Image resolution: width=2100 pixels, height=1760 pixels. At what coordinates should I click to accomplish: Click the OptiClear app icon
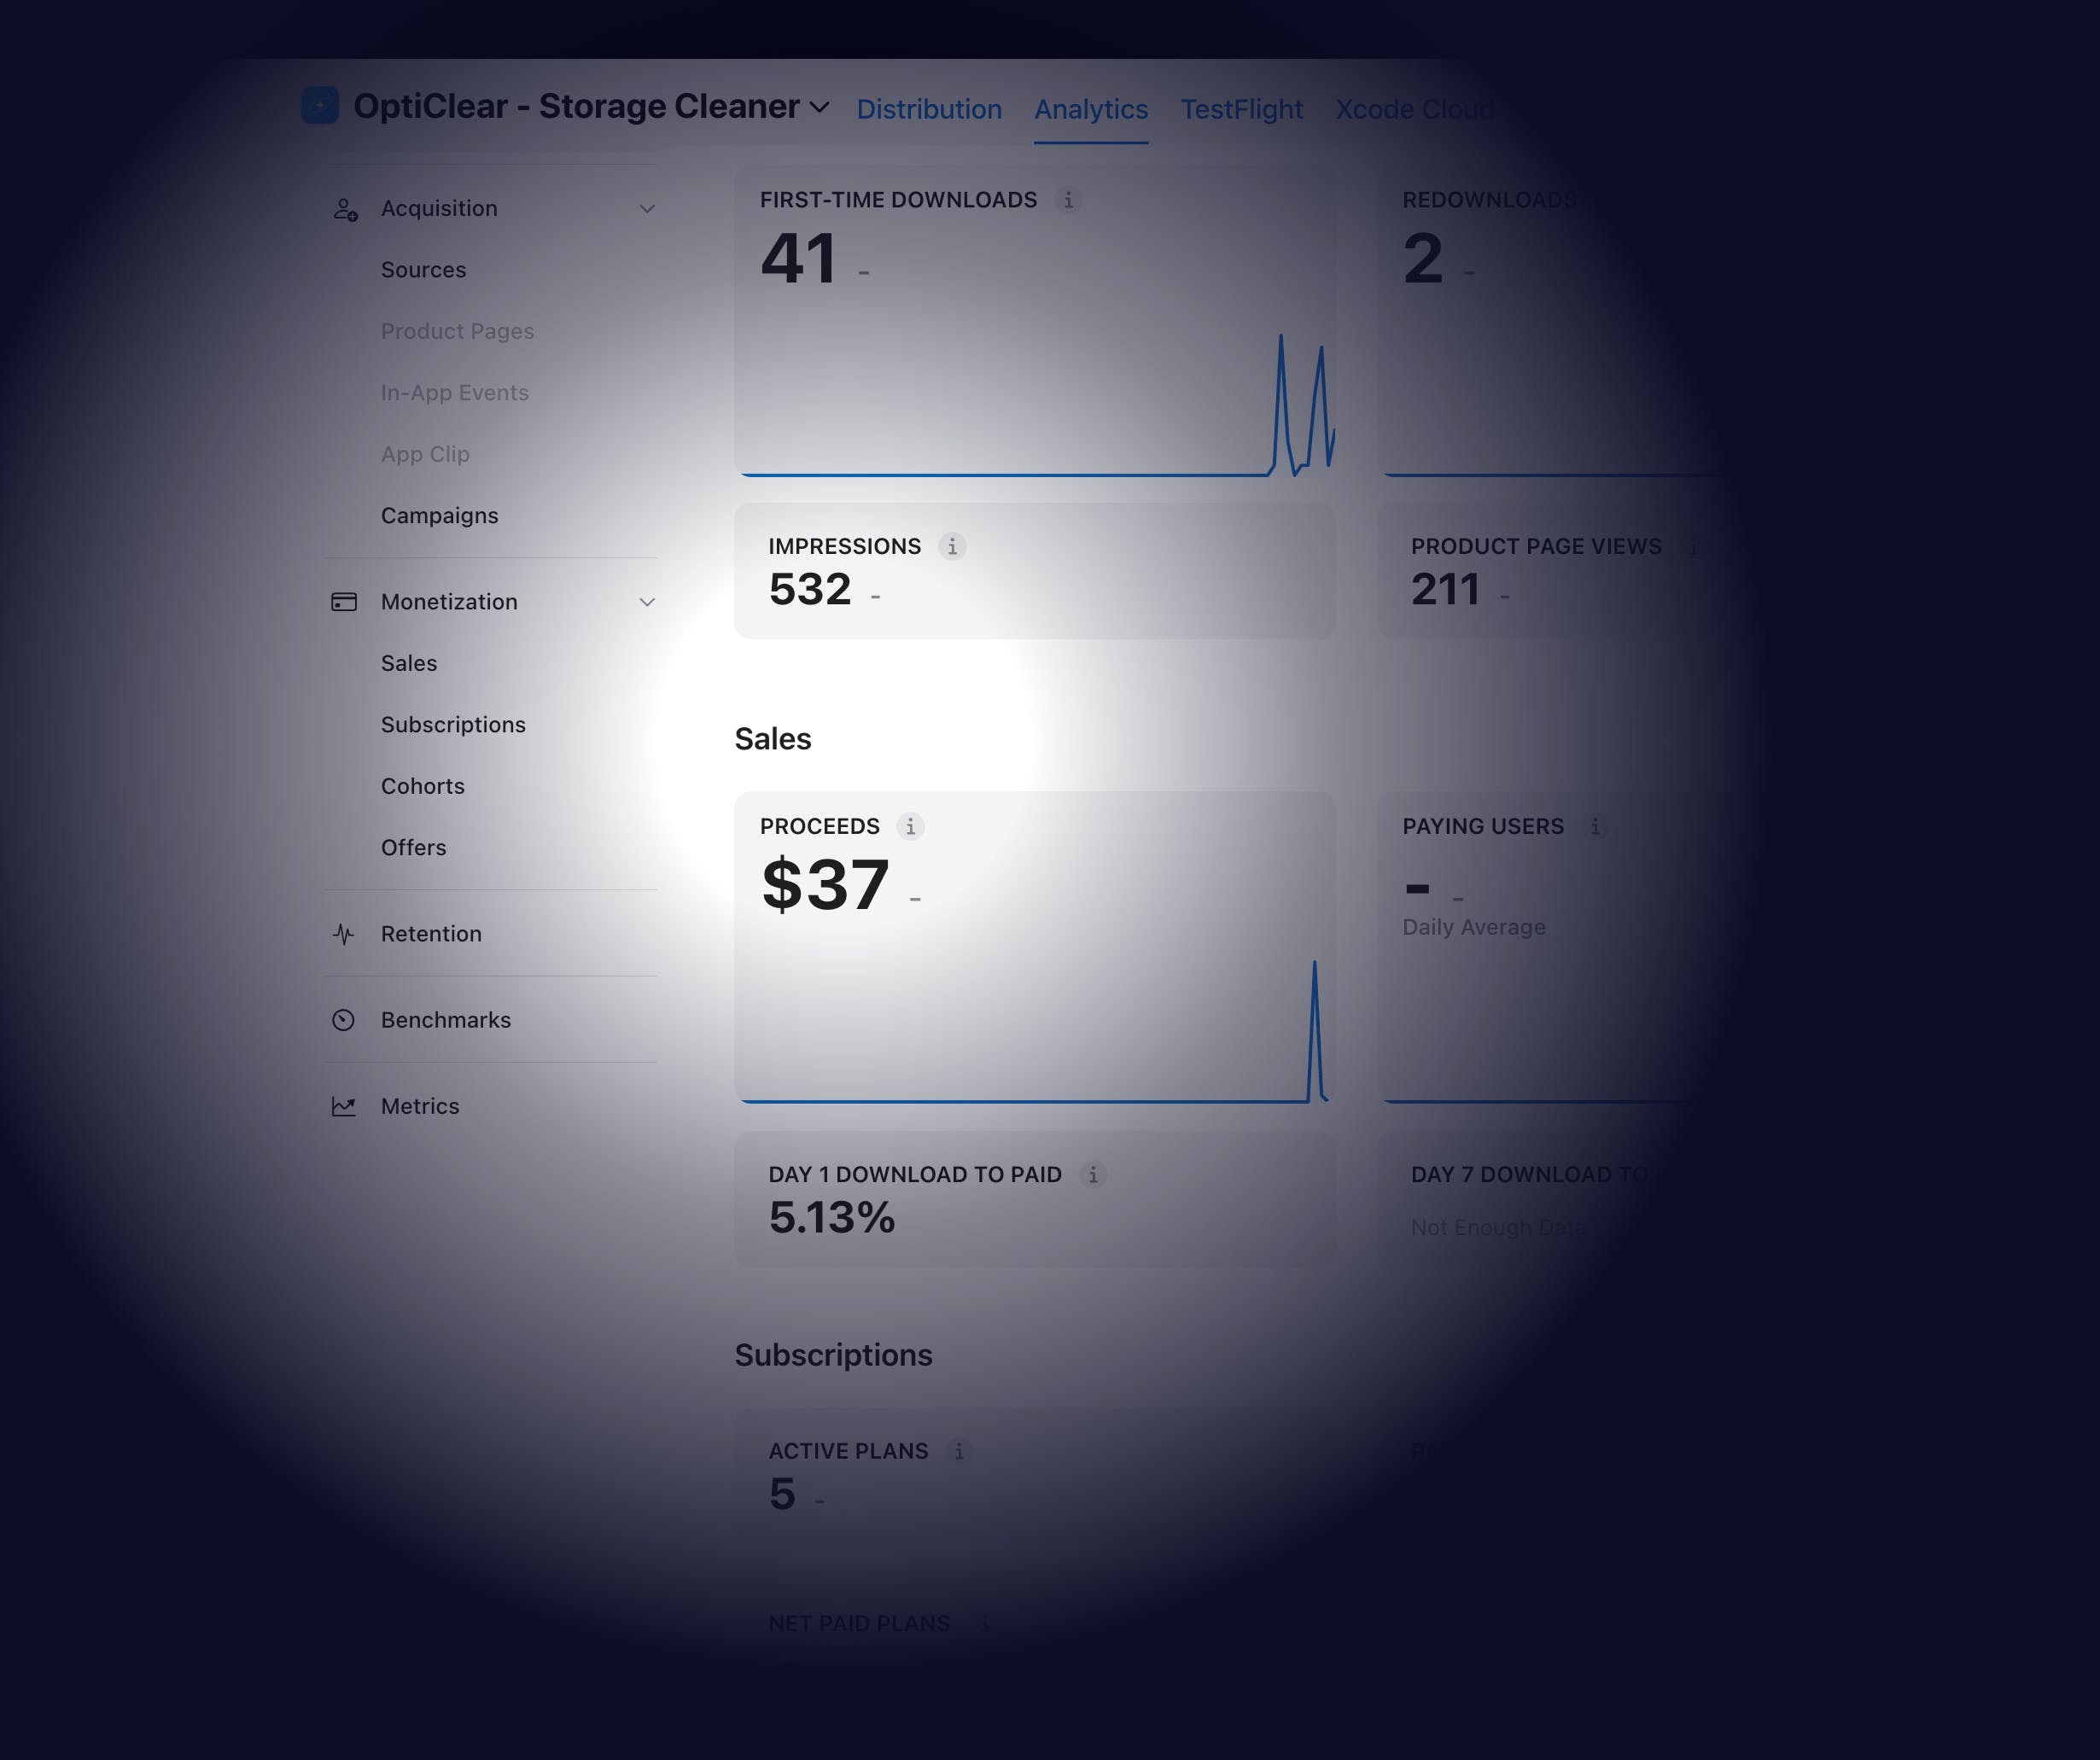coord(320,105)
